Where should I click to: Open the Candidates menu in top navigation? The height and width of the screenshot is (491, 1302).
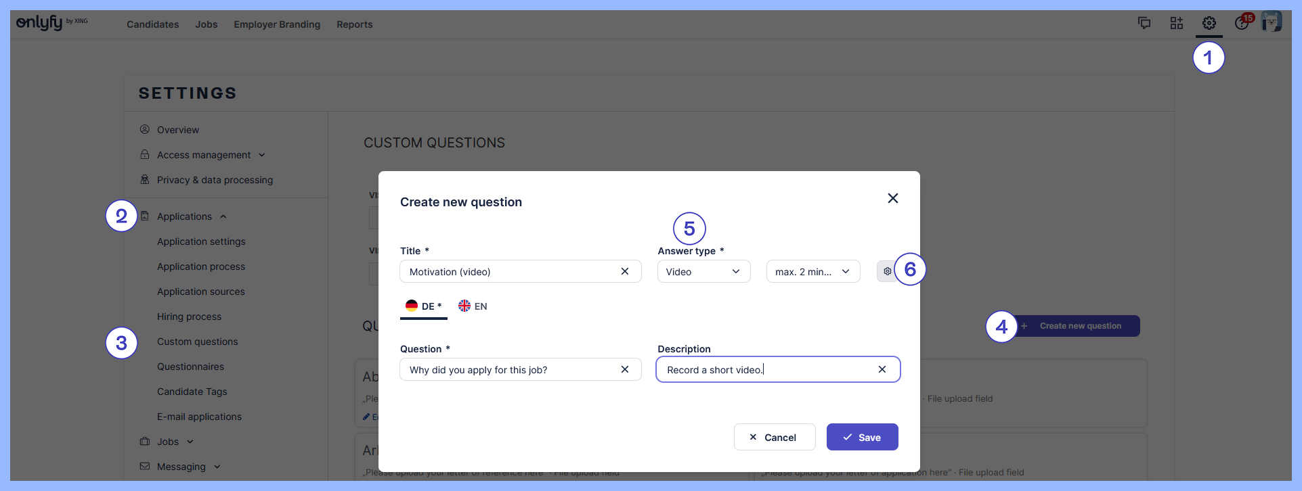[x=152, y=24]
